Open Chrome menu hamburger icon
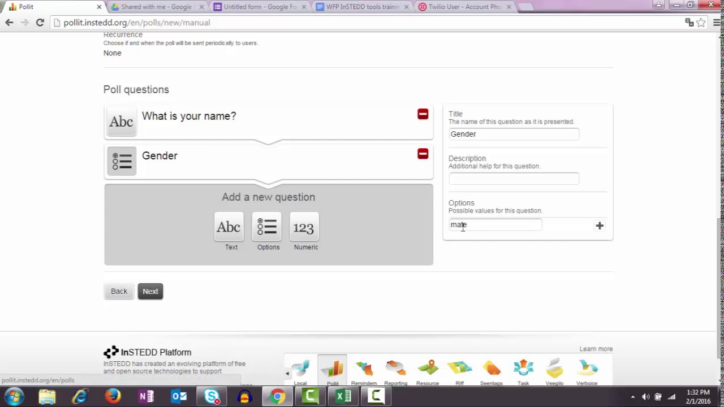The height and width of the screenshot is (407, 724). [717, 23]
